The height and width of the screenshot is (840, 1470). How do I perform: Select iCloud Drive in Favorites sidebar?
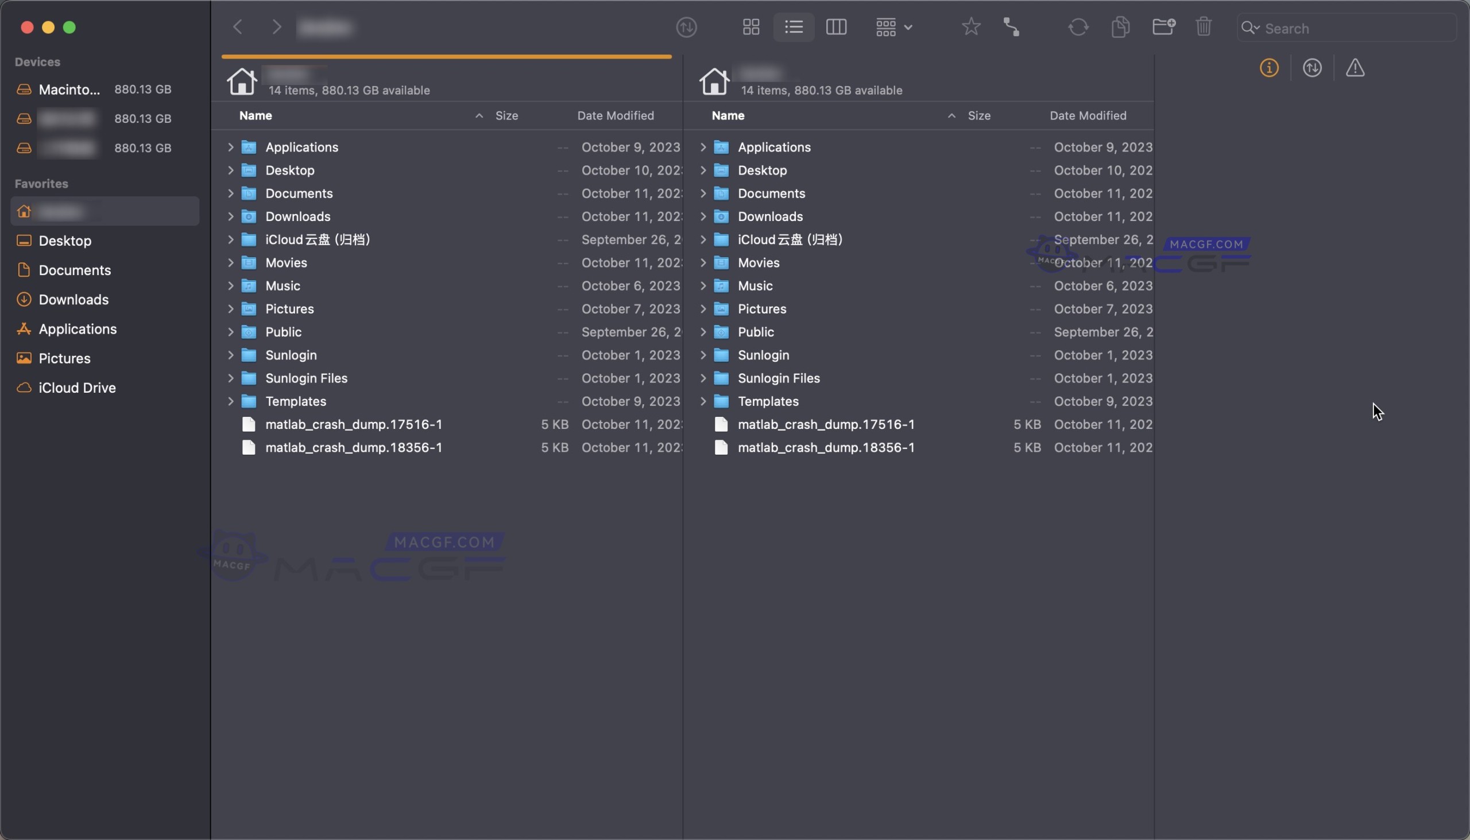77,388
